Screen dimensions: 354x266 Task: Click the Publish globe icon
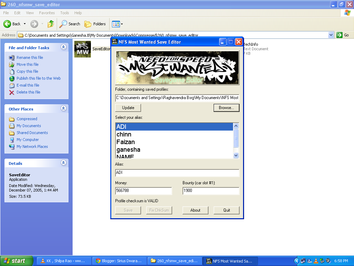pos(12,79)
